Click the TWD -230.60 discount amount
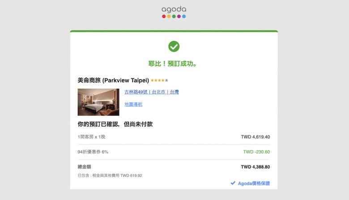 [256, 152]
